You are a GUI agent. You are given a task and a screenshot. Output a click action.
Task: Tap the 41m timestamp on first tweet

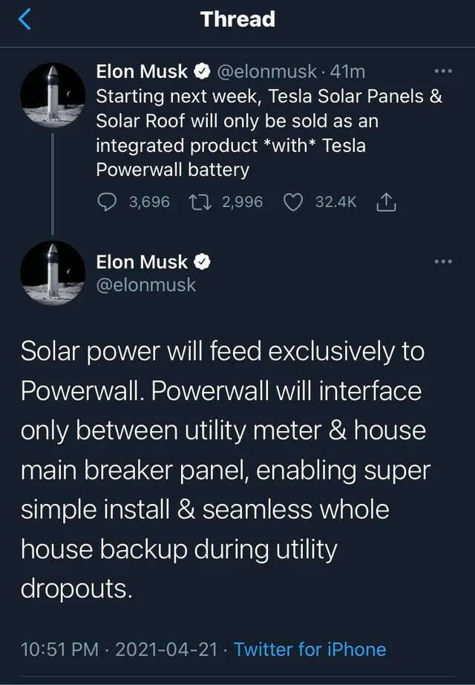(x=348, y=72)
